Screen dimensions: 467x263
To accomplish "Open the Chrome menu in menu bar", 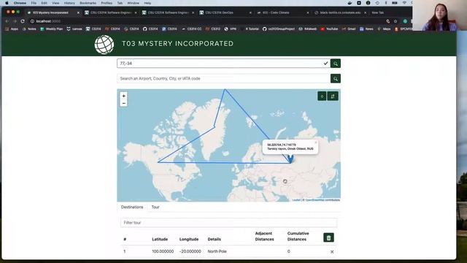I will [x=20, y=3].
